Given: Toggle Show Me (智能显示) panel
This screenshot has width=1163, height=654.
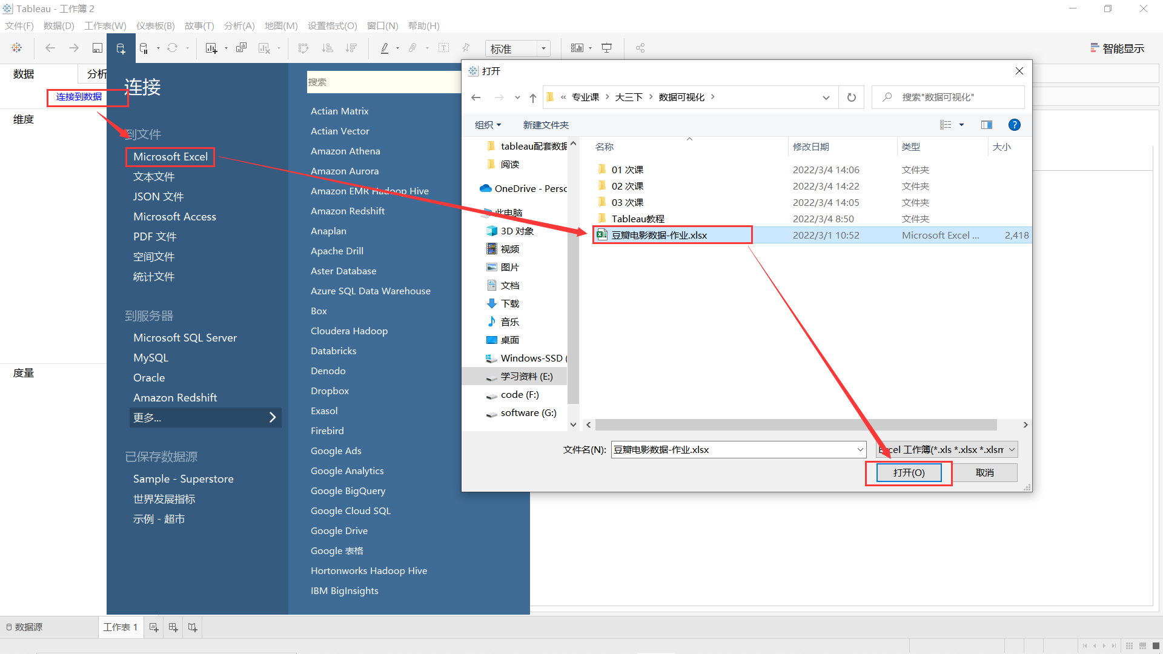Looking at the screenshot, I should 1117,48.
